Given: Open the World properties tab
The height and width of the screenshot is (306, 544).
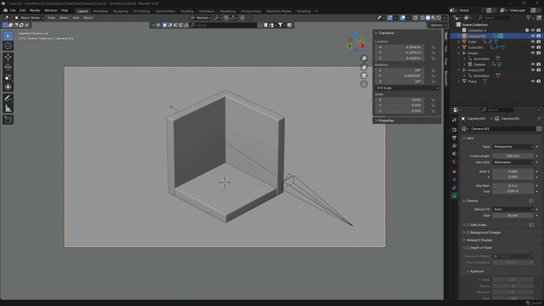Looking at the screenshot, I should pyautogui.click(x=454, y=162).
